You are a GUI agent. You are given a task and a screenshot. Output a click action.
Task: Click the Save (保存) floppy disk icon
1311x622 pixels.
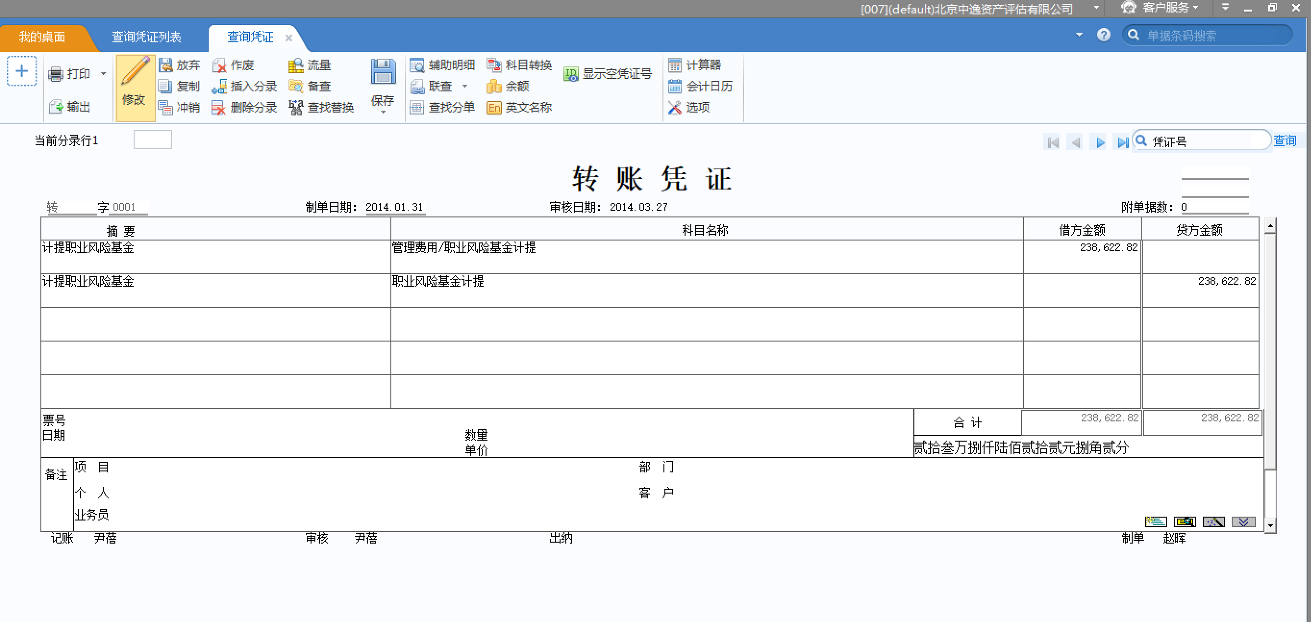pos(383,72)
